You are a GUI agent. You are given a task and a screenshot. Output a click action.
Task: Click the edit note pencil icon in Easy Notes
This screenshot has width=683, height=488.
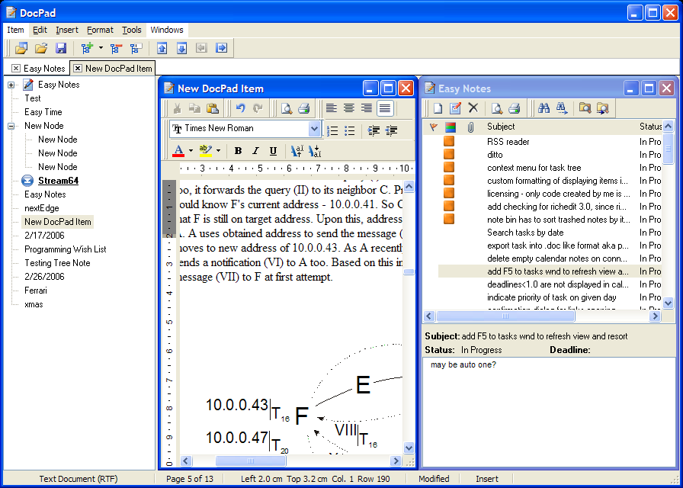click(x=455, y=108)
